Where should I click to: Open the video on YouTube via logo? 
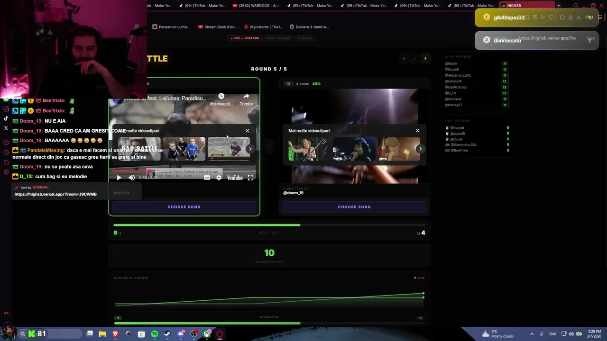coord(235,178)
